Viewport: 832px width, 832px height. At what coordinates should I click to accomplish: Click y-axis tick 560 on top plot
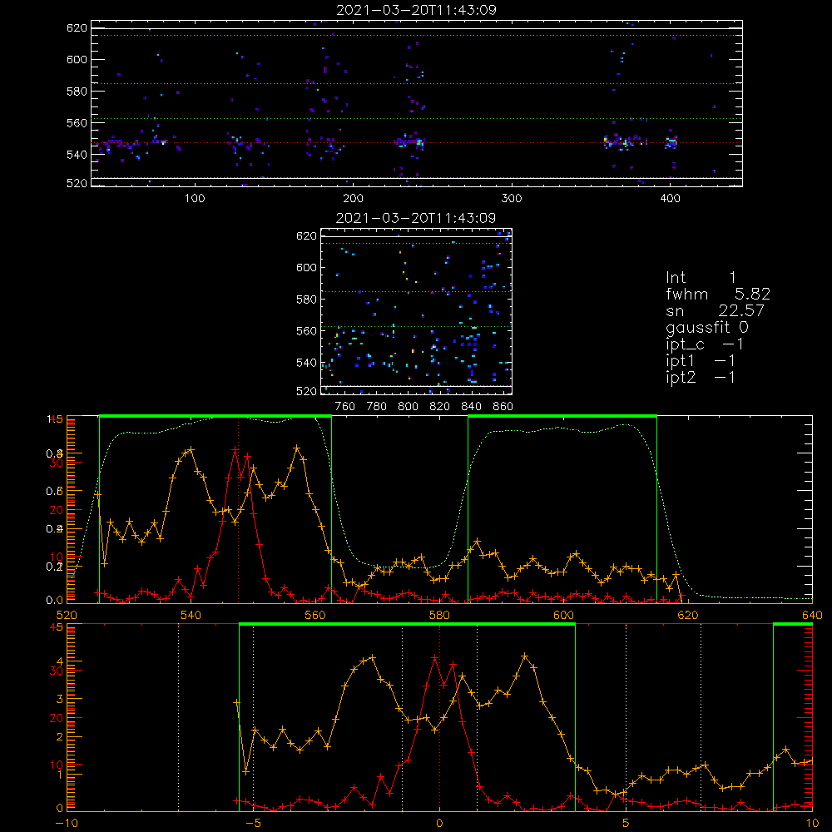(x=77, y=122)
